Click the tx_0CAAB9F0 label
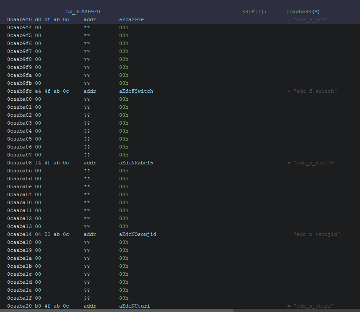Image resolution: width=360 pixels, height=312 pixels. (83, 11)
